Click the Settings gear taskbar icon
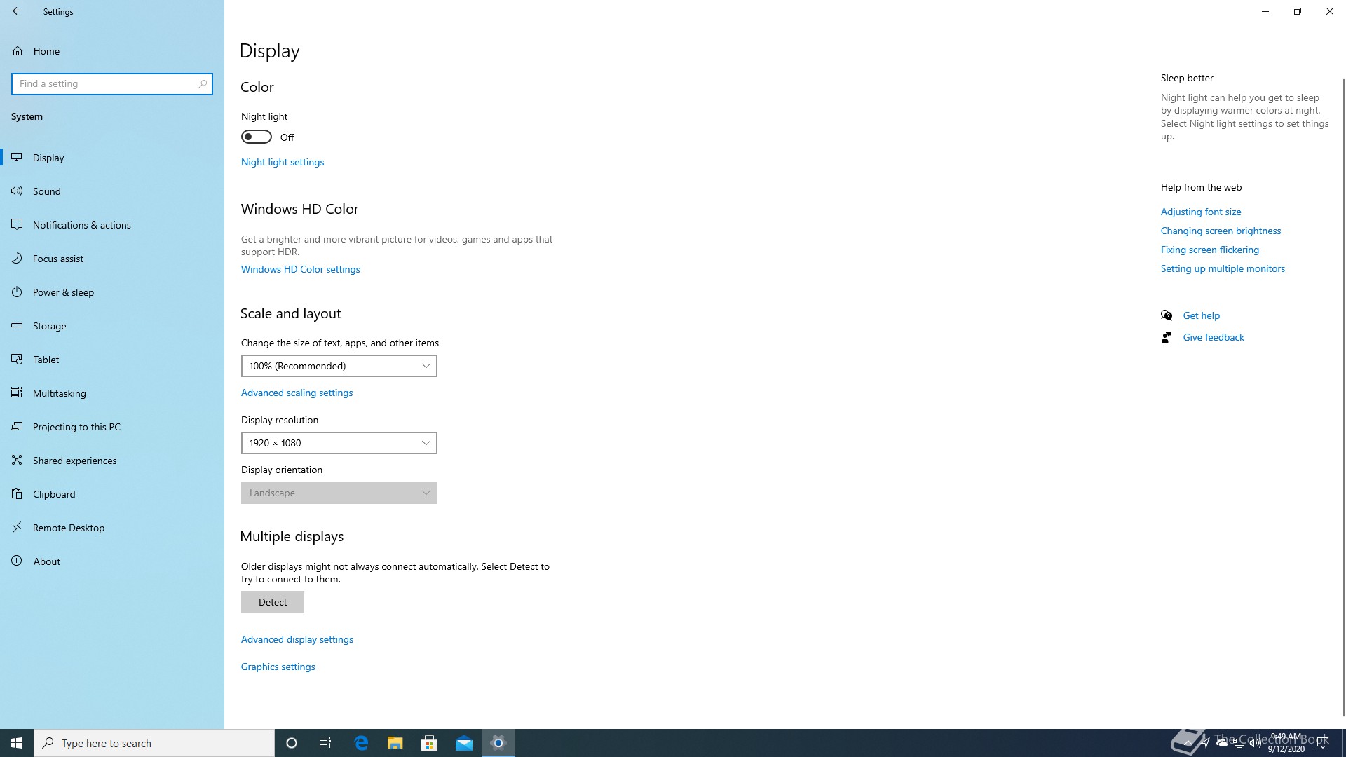The image size is (1346, 757). pos(498,743)
